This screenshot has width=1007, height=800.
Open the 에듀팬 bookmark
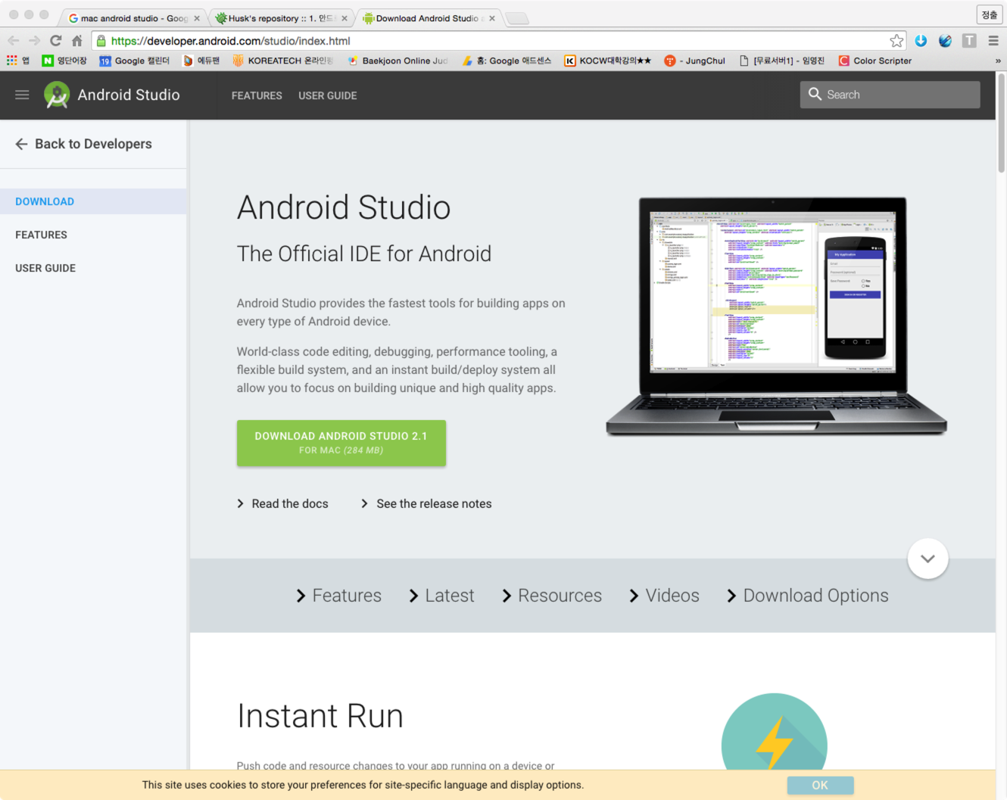pyautogui.click(x=201, y=61)
